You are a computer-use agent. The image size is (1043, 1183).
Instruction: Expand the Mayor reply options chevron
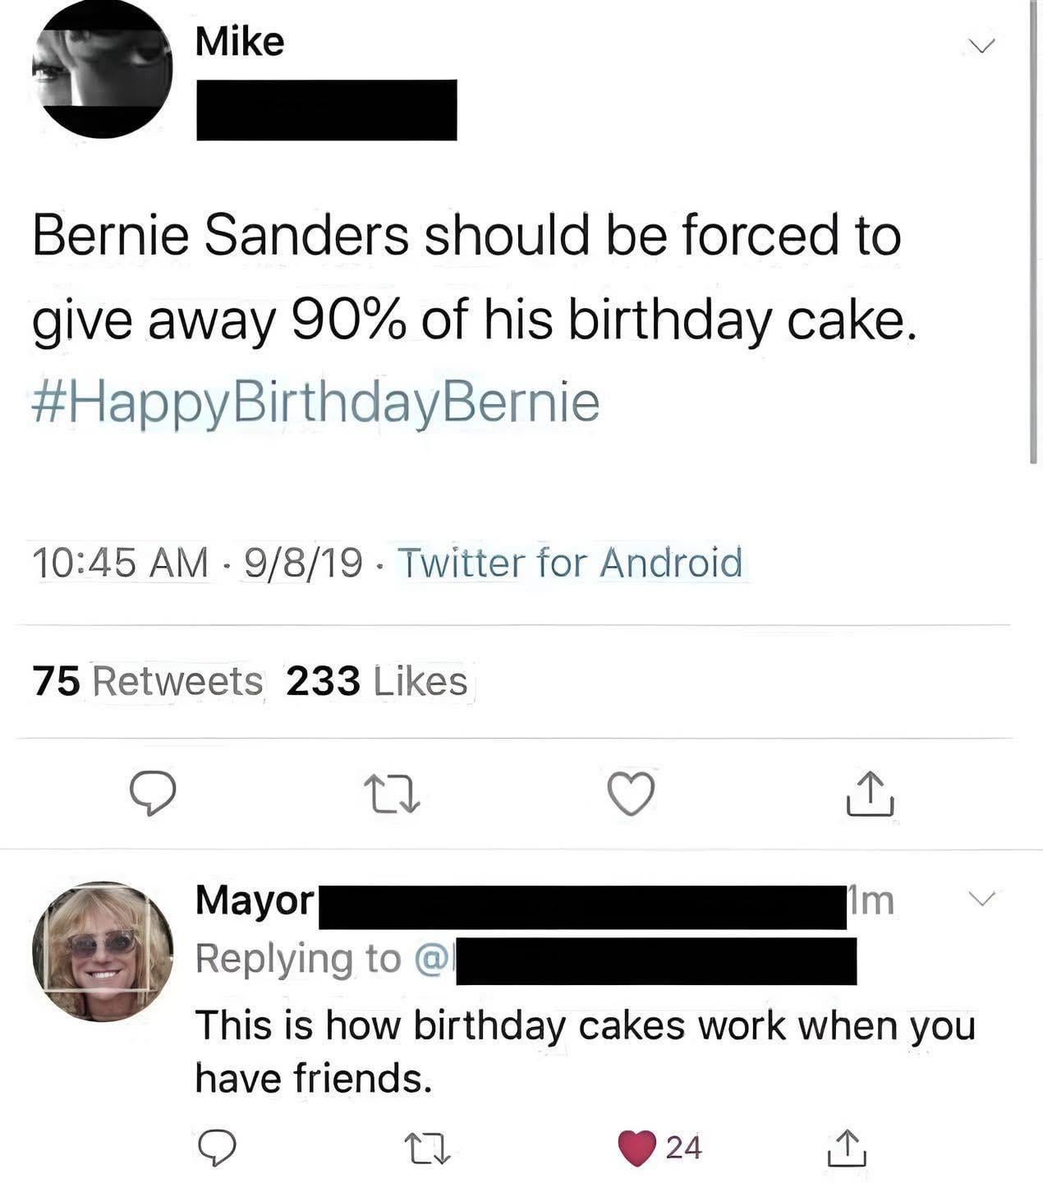pyautogui.click(x=983, y=898)
